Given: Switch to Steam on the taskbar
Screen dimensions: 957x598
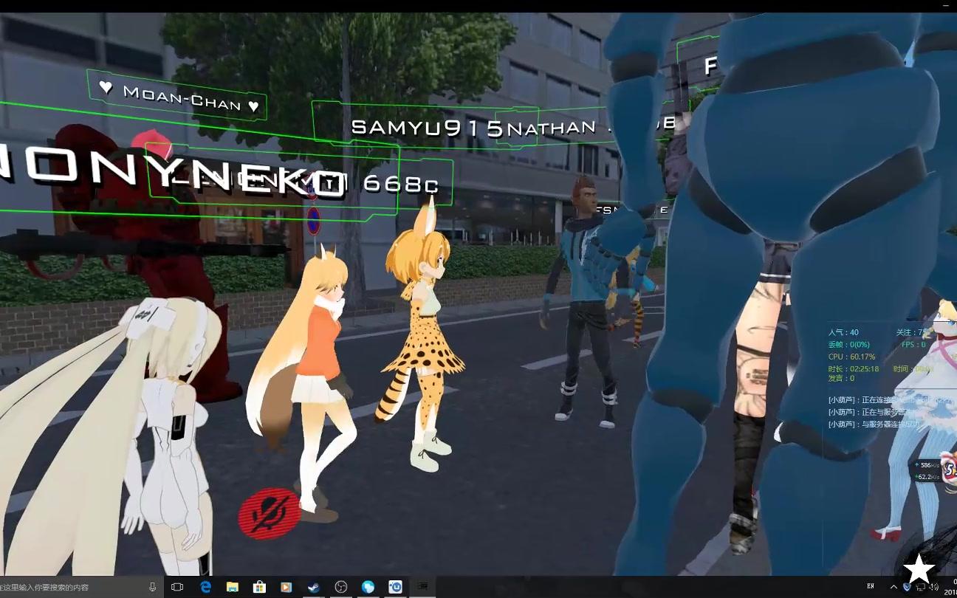Looking at the screenshot, I should 314,587.
